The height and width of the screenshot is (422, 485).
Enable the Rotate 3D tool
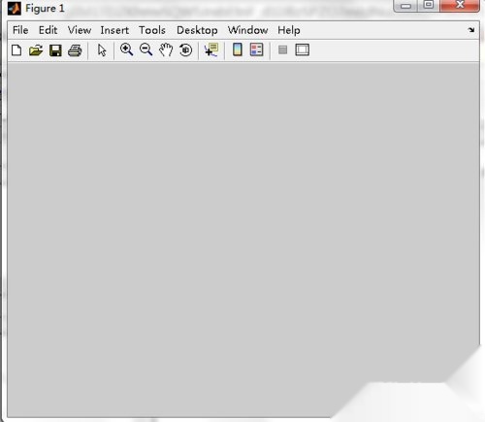coord(185,50)
